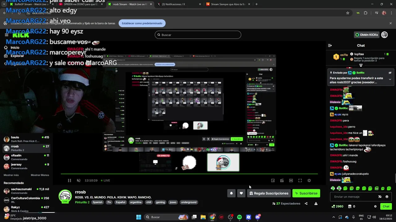Click the underground tag
The image size is (396, 222).
(189, 202)
